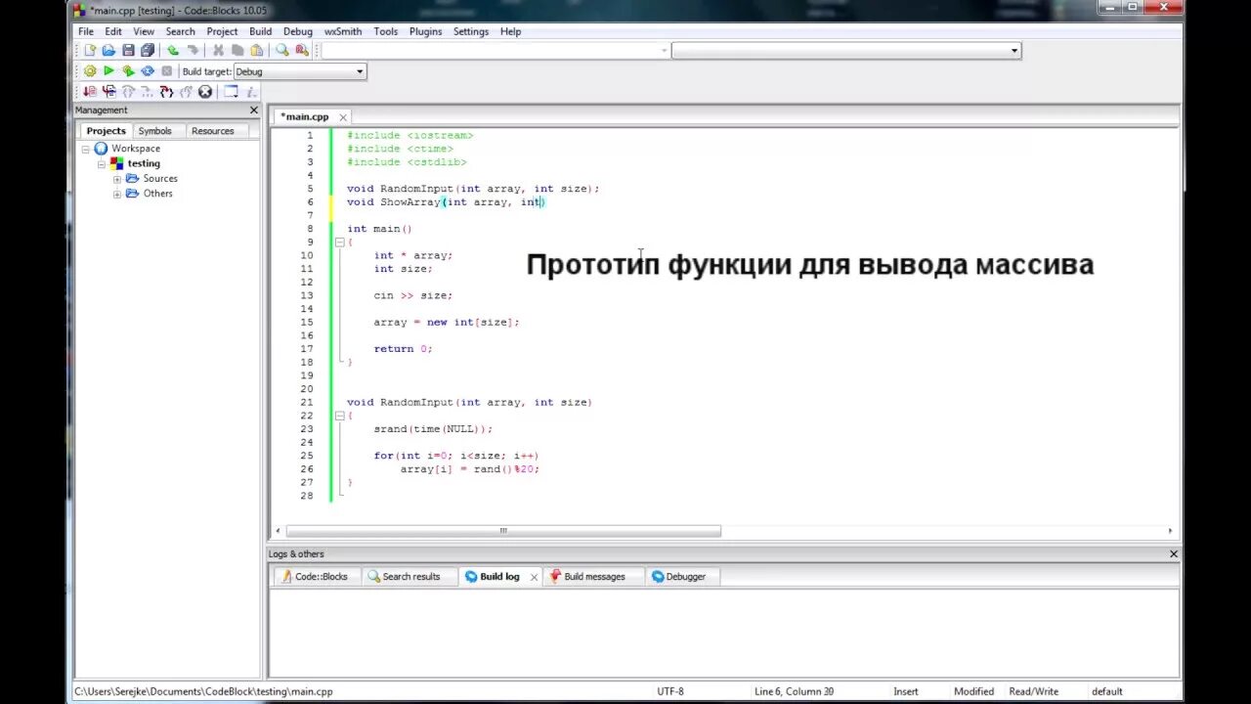Image resolution: width=1251 pixels, height=704 pixels.
Task: Click the Cut scissors icon
Action: click(218, 50)
